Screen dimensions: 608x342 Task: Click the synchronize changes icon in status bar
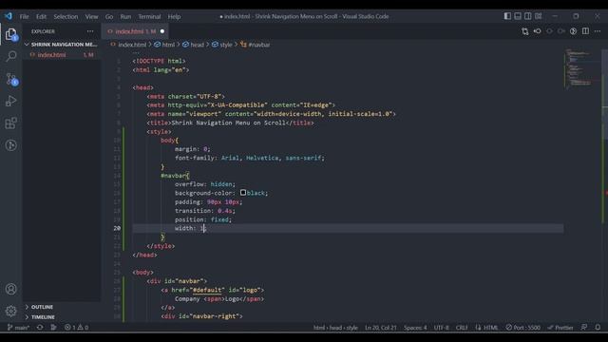coord(40,327)
